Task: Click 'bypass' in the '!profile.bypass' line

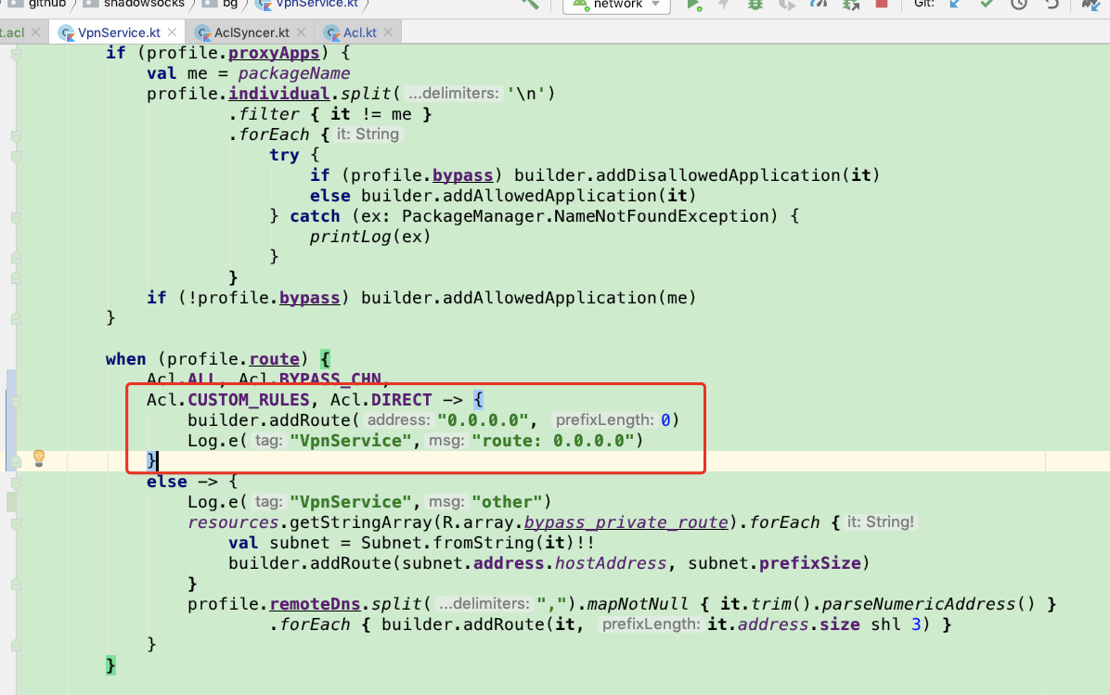Action: tap(309, 298)
